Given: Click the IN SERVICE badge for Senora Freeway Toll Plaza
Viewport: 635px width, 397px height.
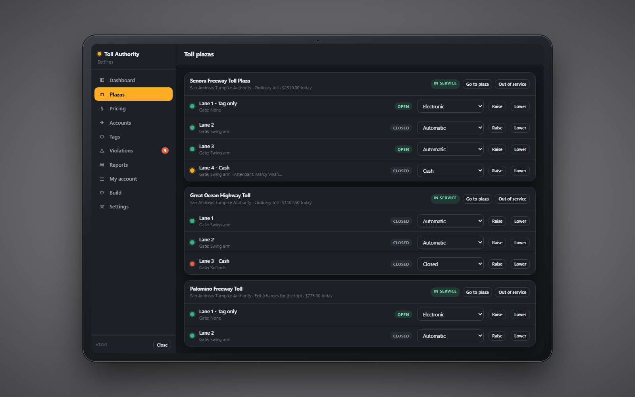Looking at the screenshot, I should coord(445,83).
